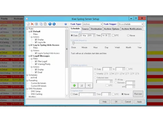
Task: Click the blue help question icon
Action: click(66, 24)
